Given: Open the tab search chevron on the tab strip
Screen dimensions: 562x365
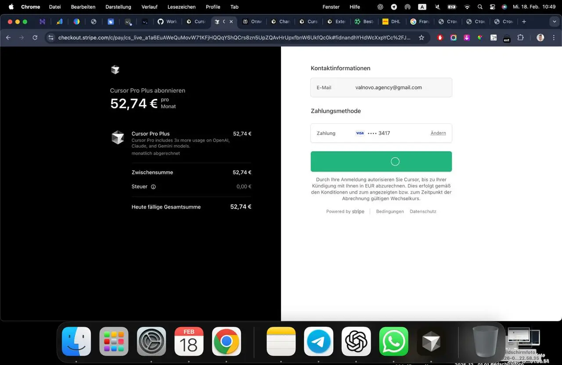Looking at the screenshot, I should tap(555, 21).
